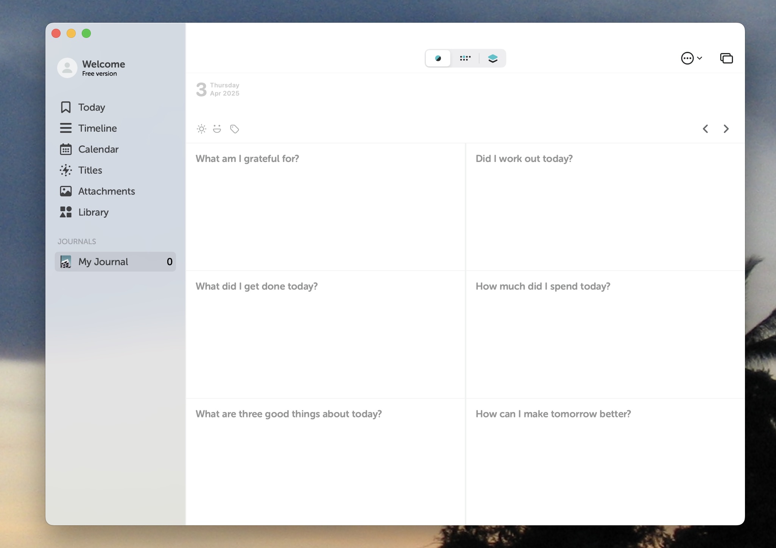Click the profile avatar icon
Image resolution: width=776 pixels, height=548 pixels.
click(67, 68)
